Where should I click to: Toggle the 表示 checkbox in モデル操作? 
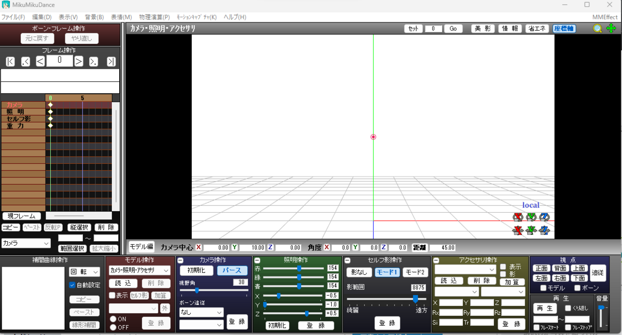point(112,295)
